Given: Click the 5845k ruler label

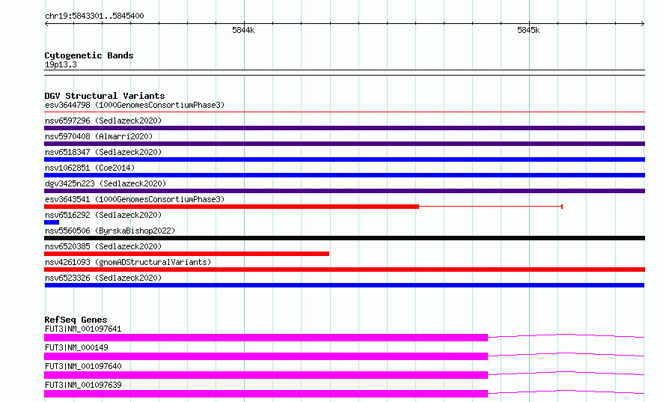Looking at the screenshot, I should (528, 30).
